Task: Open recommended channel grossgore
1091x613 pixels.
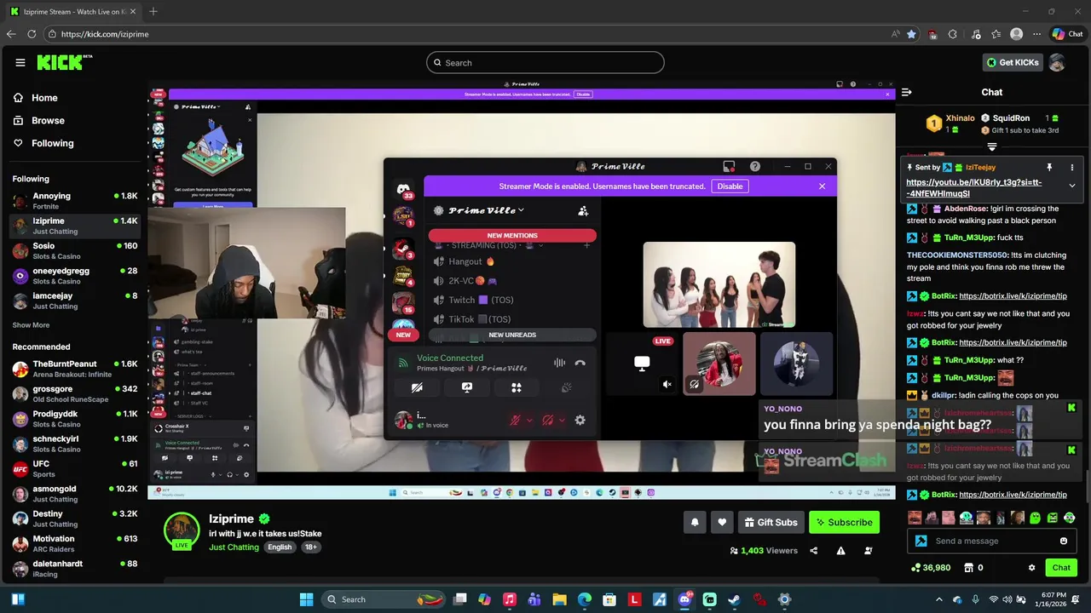Action: pyautogui.click(x=75, y=393)
